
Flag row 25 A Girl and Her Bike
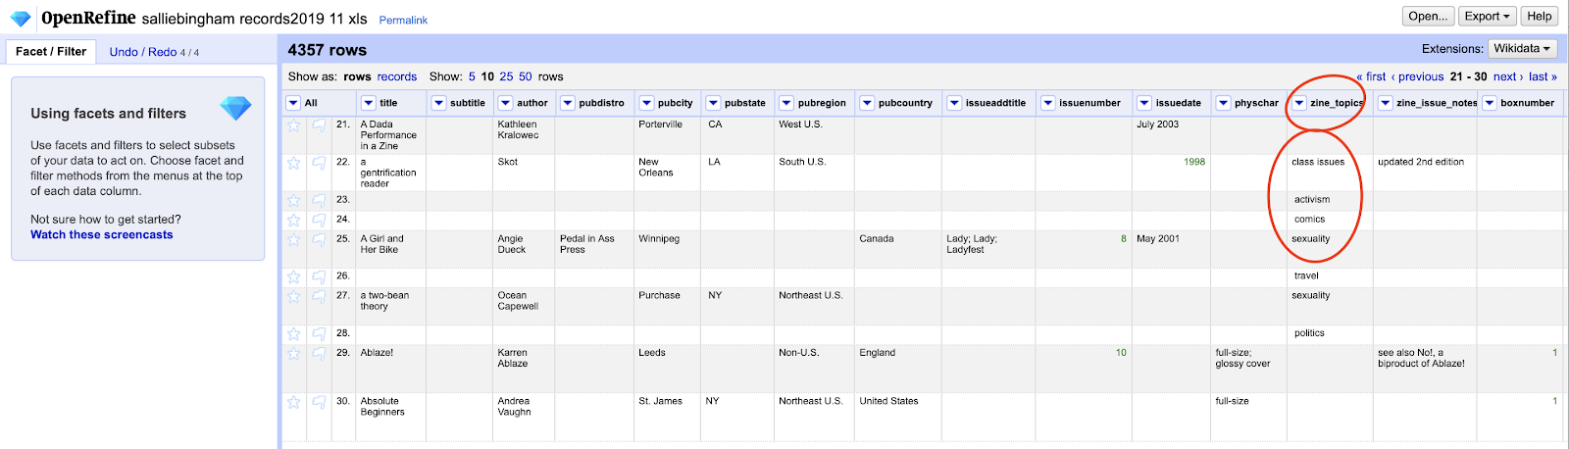pos(319,239)
